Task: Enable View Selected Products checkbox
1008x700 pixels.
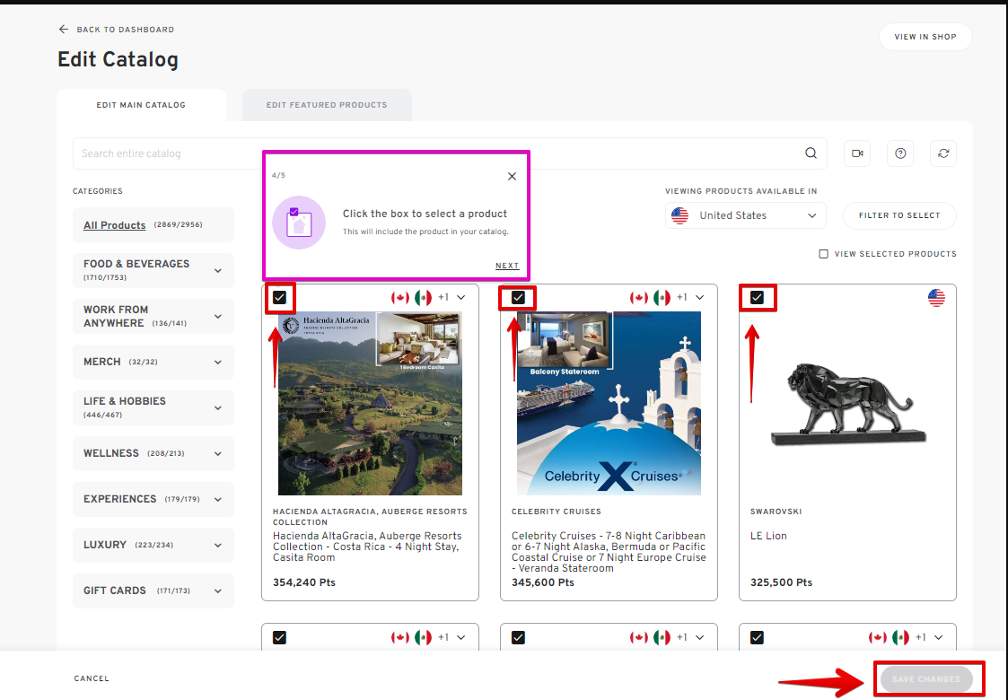Action: point(823,254)
